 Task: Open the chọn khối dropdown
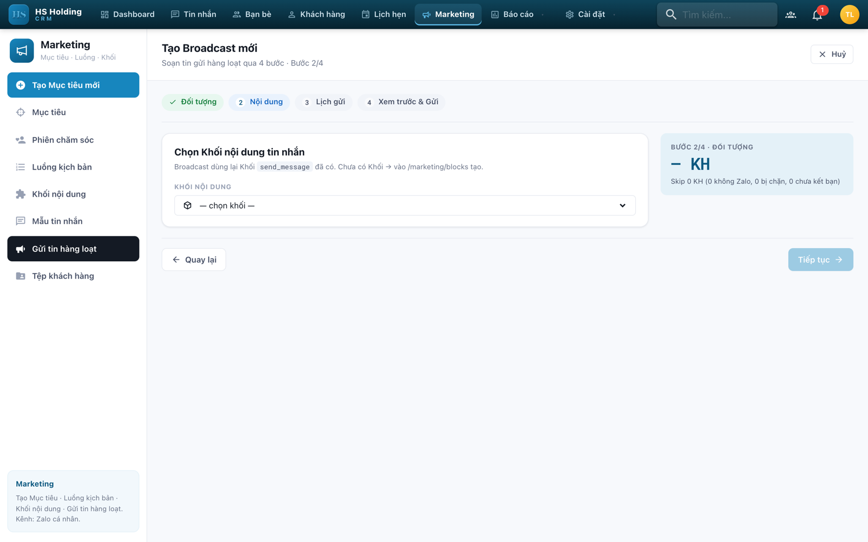point(405,205)
